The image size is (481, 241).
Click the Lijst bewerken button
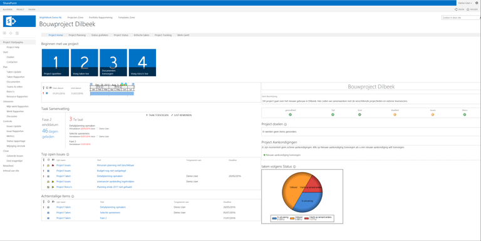182,115
